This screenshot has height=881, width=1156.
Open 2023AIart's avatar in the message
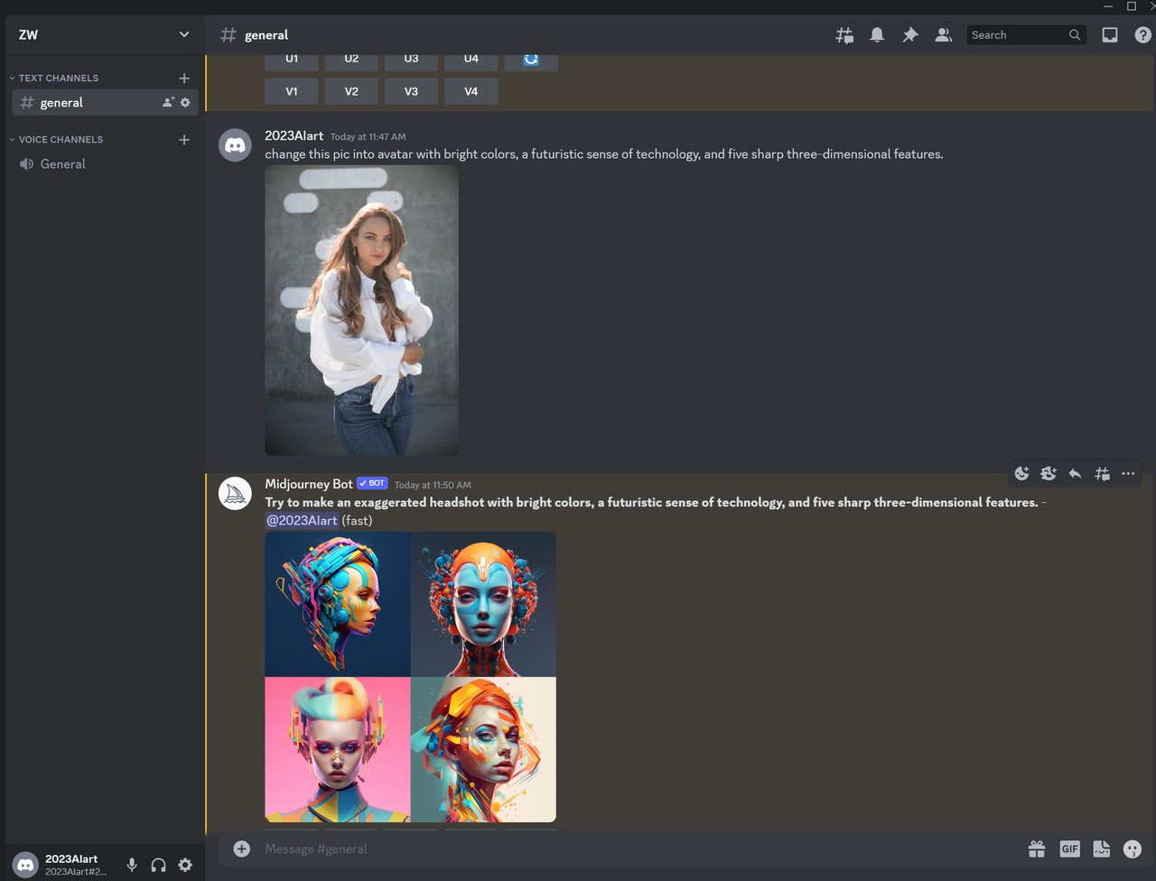click(235, 145)
